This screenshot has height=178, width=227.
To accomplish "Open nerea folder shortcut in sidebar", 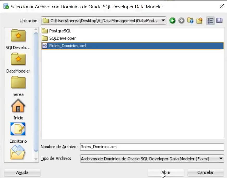I will pos(18,86).
